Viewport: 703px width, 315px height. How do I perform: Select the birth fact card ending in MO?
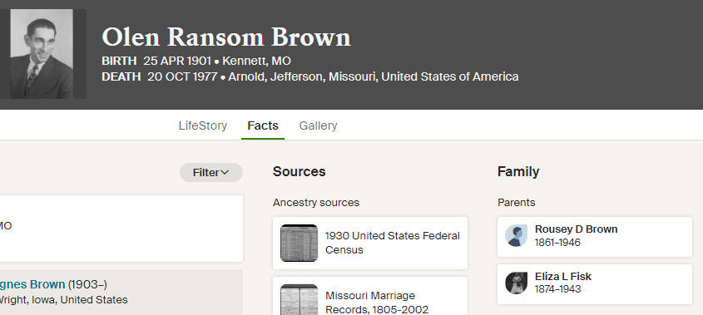point(121,229)
